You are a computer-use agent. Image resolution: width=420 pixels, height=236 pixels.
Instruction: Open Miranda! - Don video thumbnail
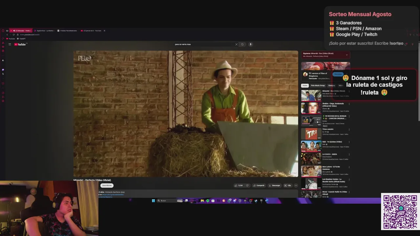coord(311,96)
